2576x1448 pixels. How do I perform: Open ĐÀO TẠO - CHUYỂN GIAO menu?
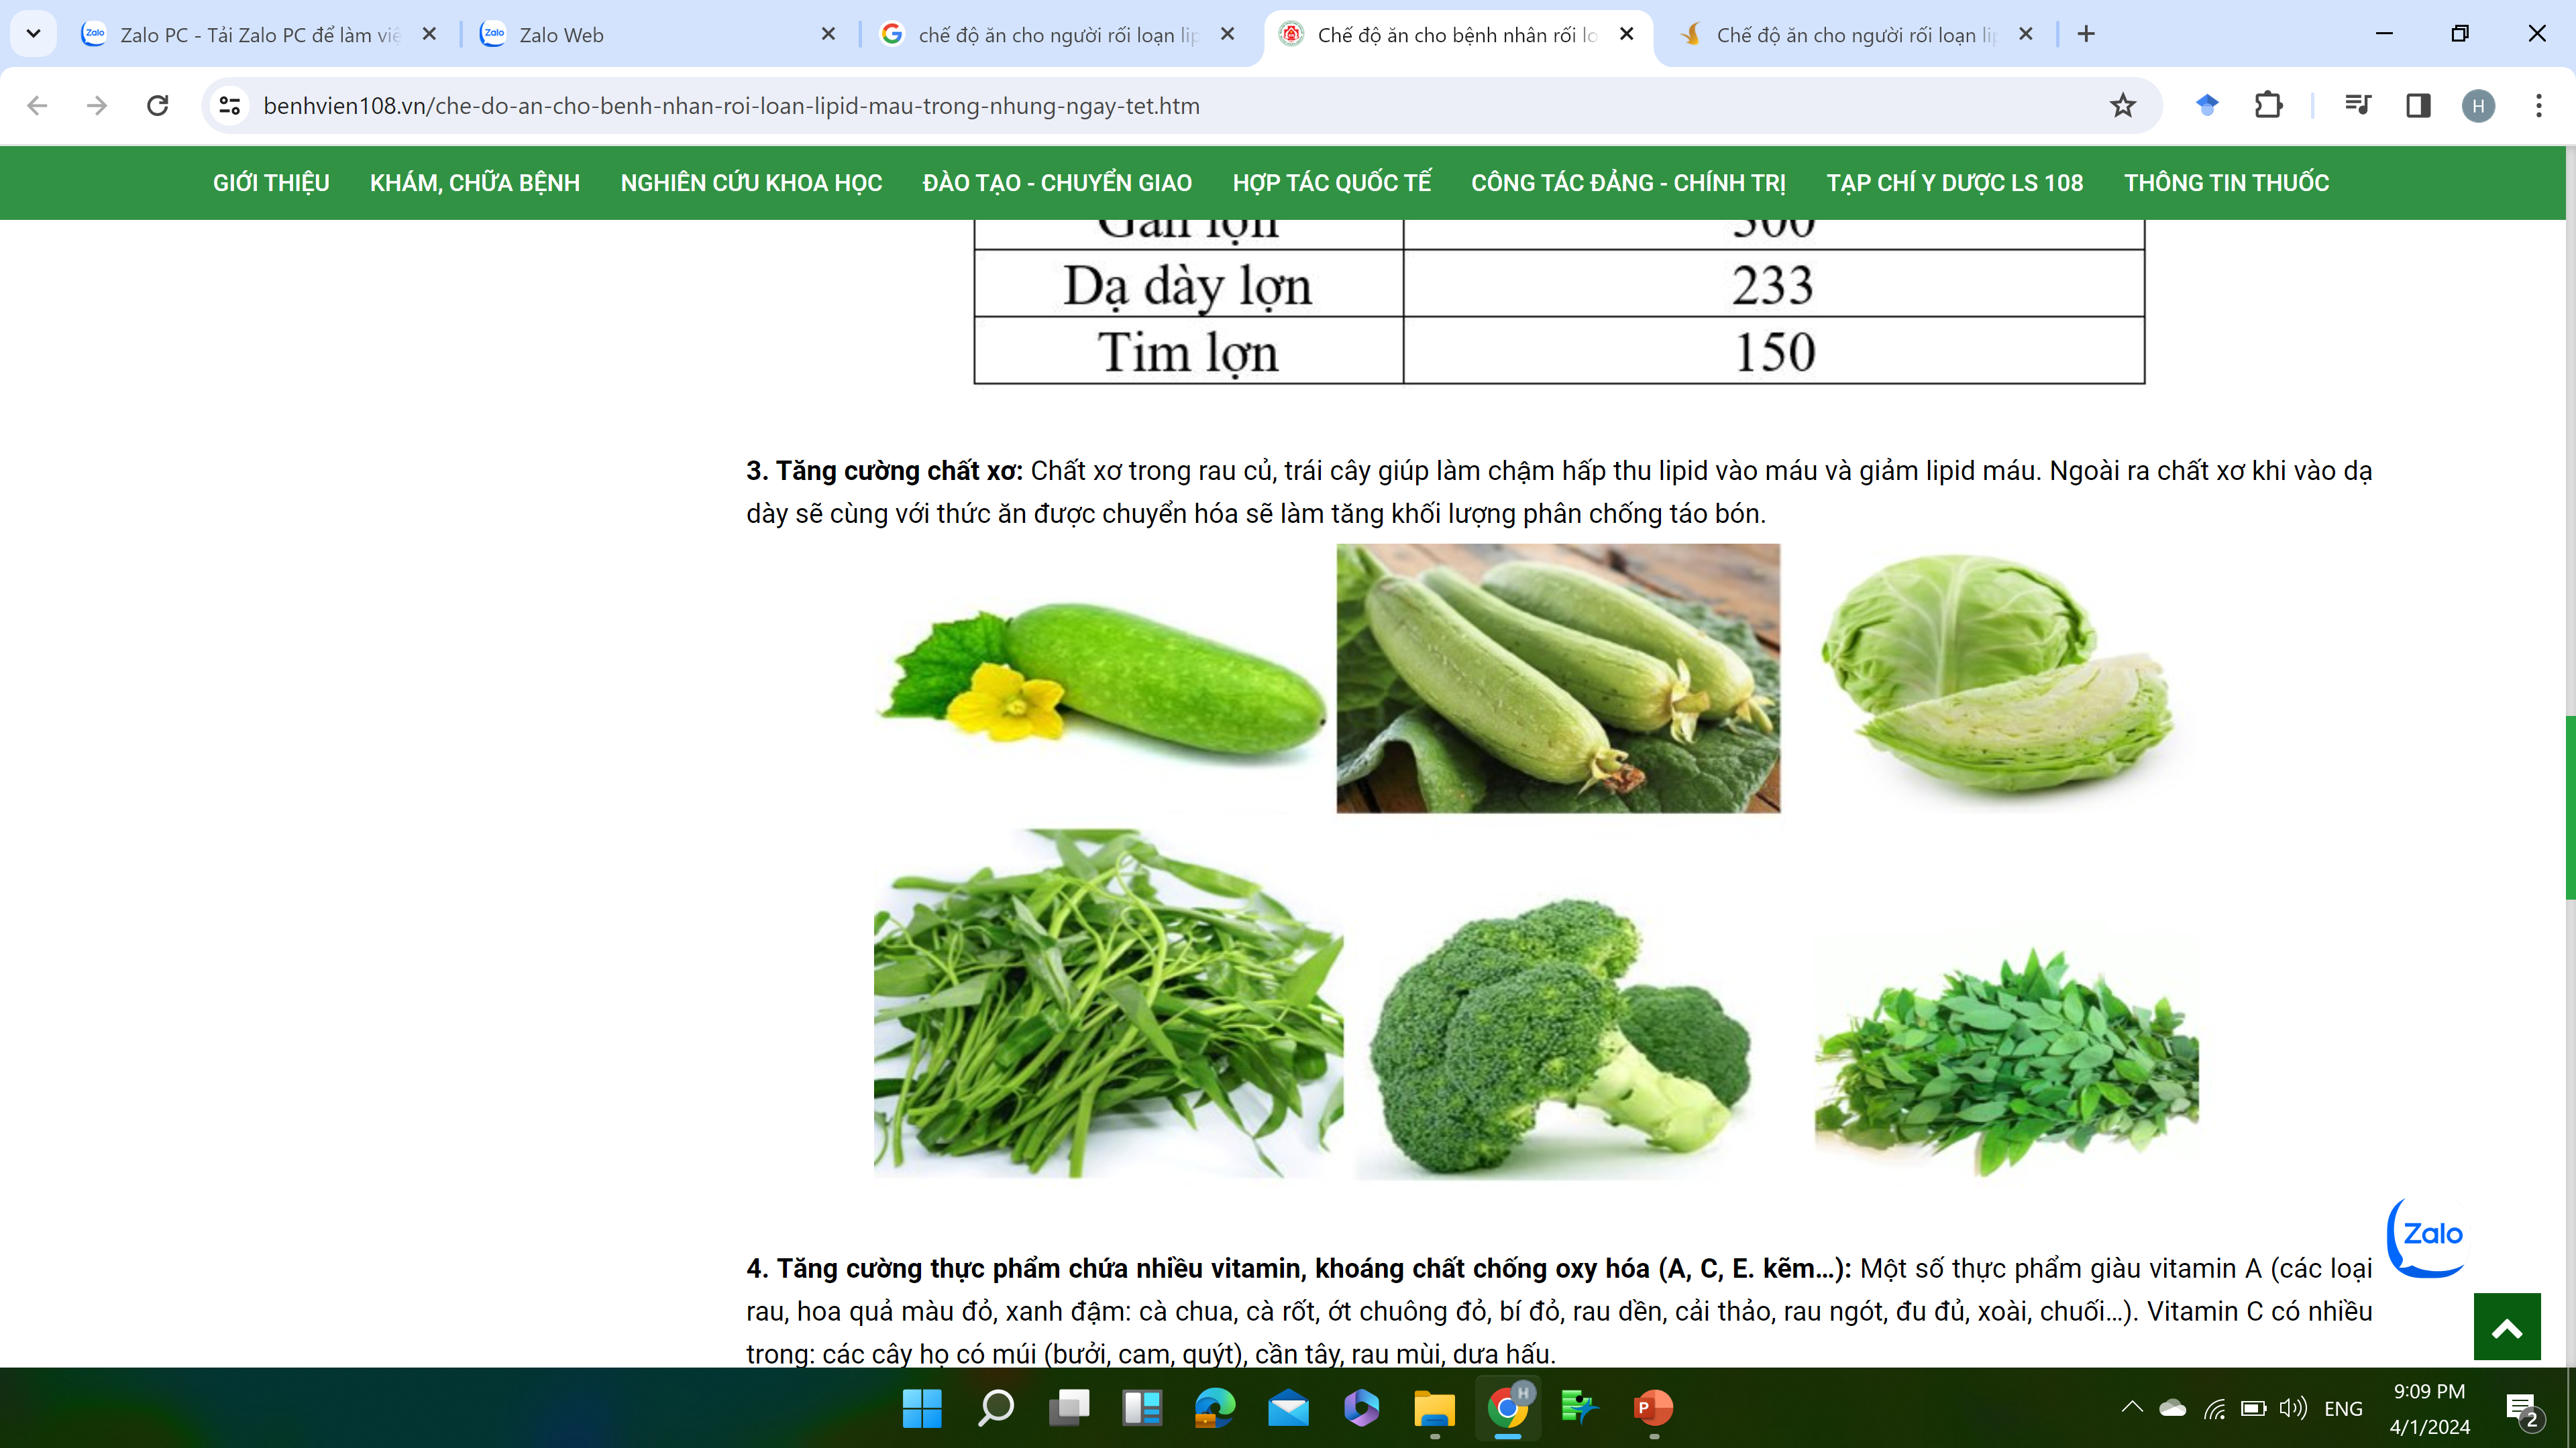tap(1057, 183)
